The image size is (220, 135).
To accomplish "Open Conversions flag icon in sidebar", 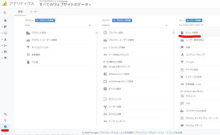I will 5,58.
